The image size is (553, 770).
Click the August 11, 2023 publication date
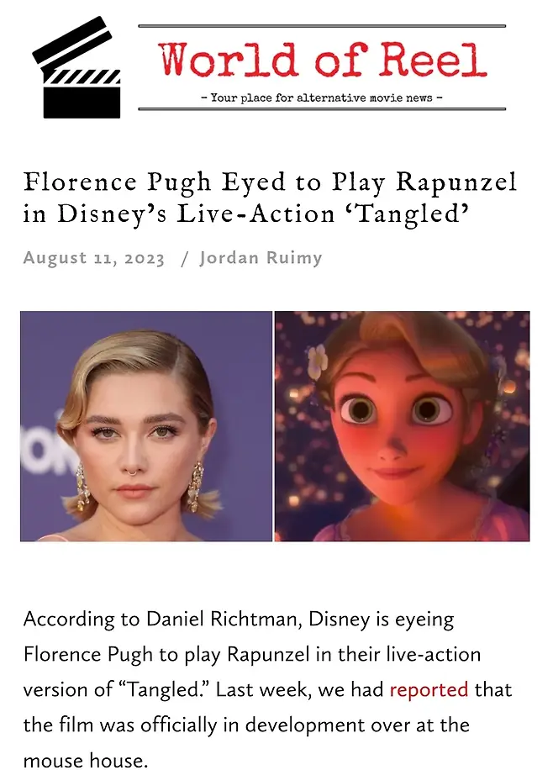(93, 258)
